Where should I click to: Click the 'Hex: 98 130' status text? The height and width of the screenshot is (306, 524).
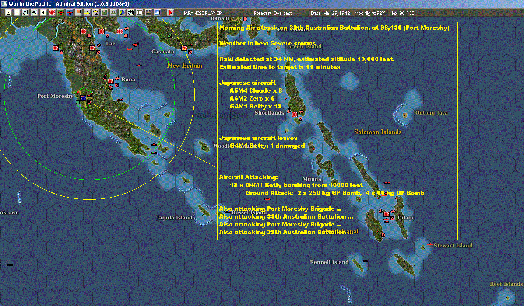coord(402,13)
